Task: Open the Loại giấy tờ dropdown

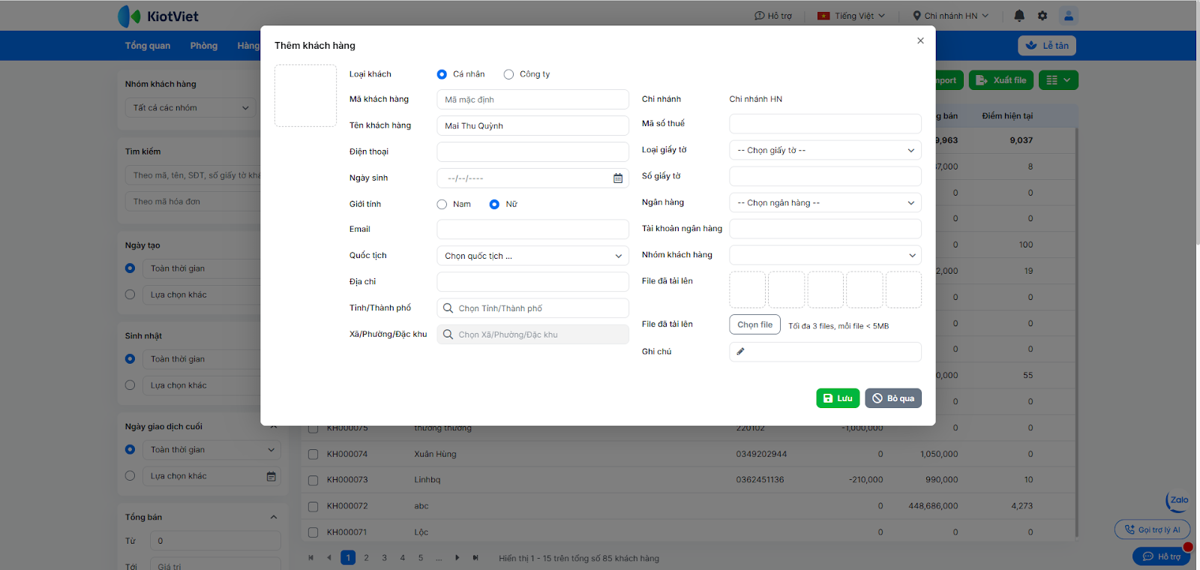Action: click(825, 150)
